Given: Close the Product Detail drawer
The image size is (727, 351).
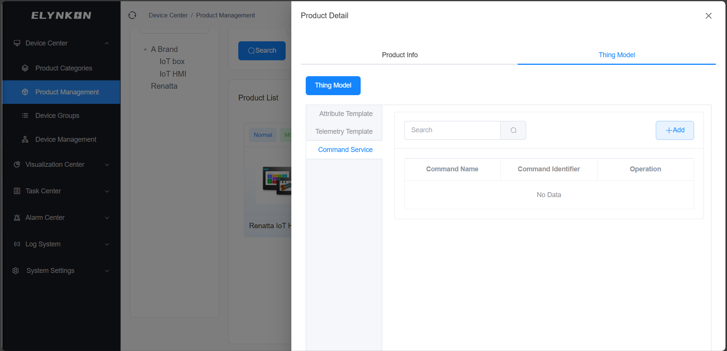Looking at the screenshot, I should pyautogui.click(x=708, y=16).
